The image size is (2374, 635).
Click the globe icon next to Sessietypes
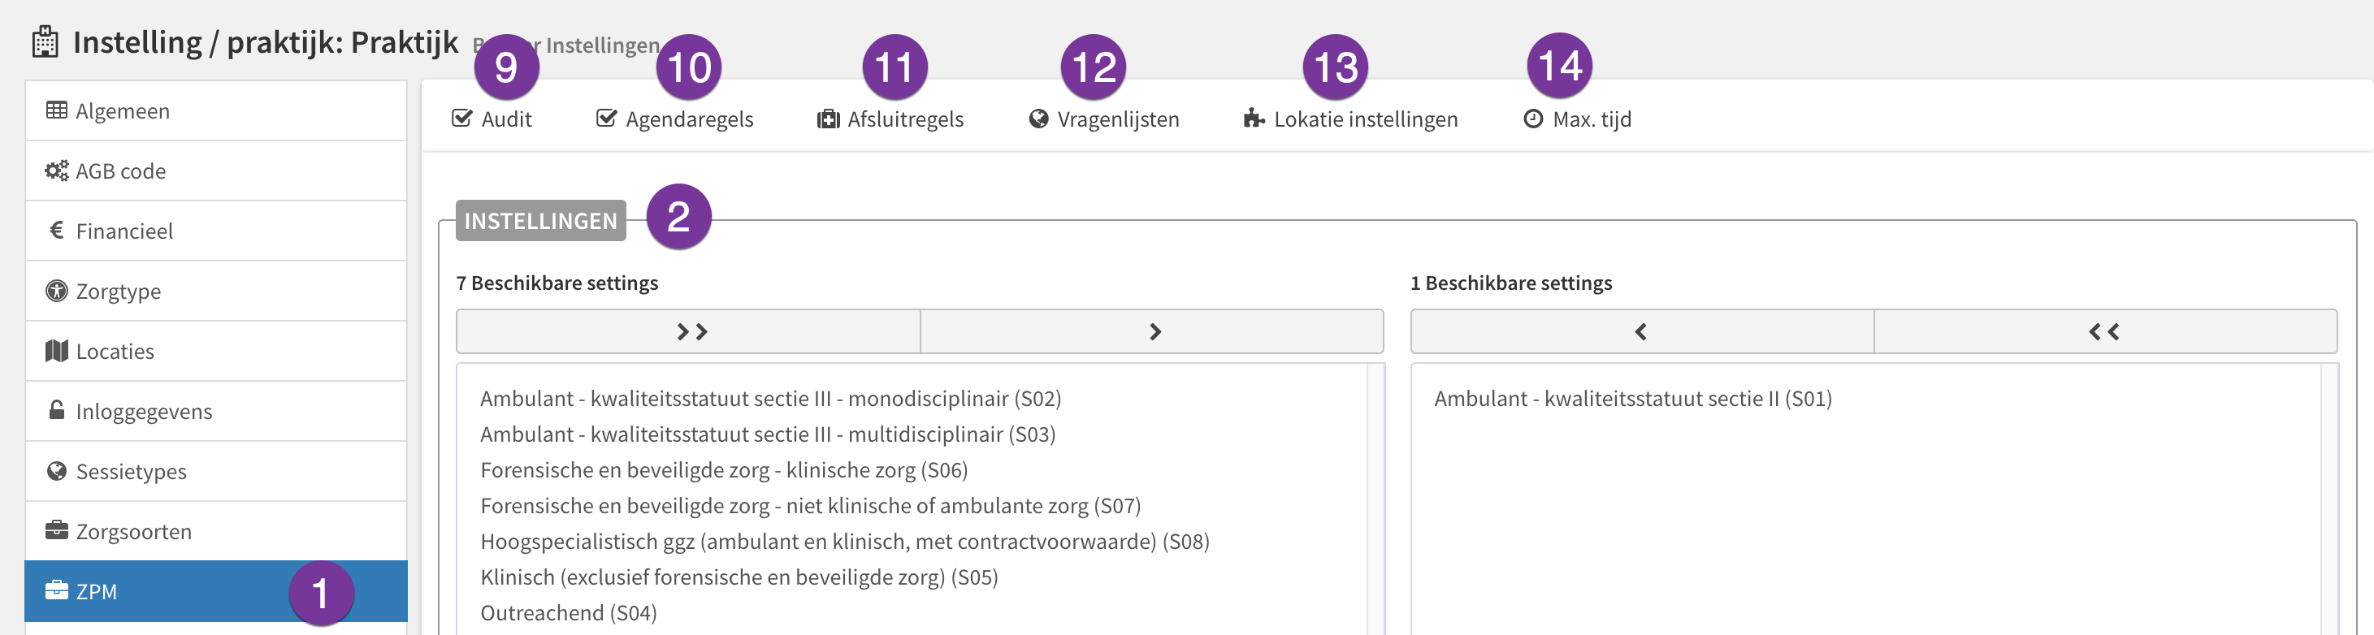(x=56, y=471)
